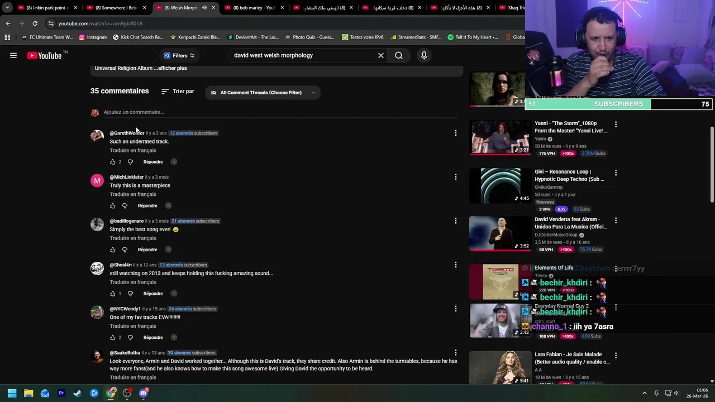Expand the All Comment Threads filter dropdown

[x=263, y=93]
